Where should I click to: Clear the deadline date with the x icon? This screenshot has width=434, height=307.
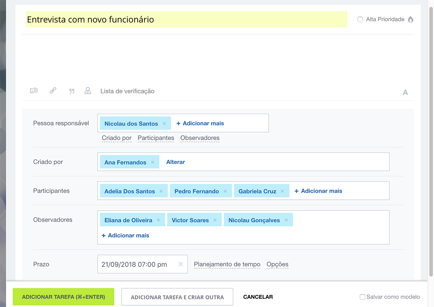tap(180, 264)
